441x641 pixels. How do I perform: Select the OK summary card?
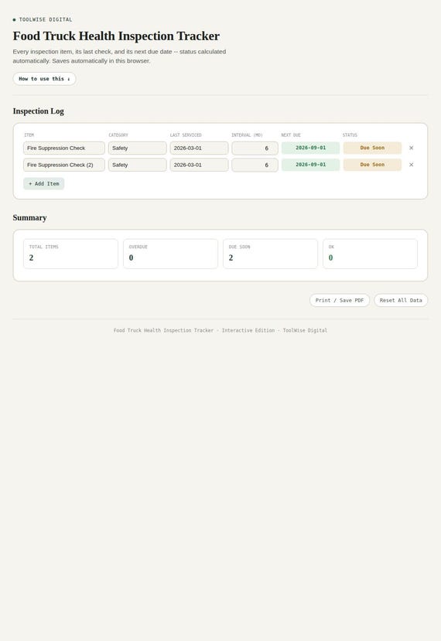(x=371, y=254)
